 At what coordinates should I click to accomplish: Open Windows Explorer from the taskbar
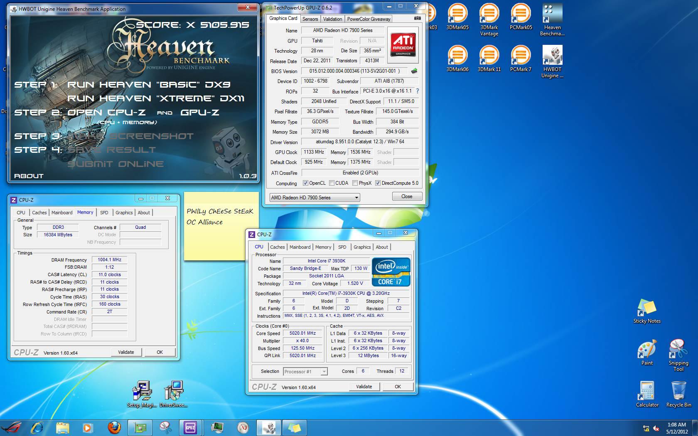tap(63, 428)
